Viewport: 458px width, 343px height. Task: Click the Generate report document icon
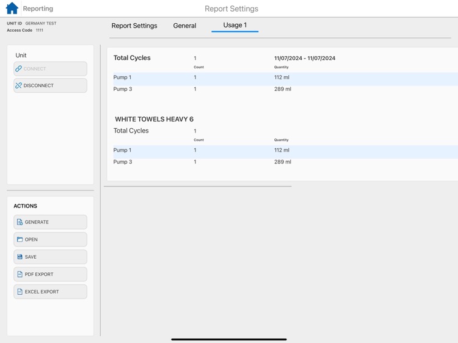pos(20,222)
